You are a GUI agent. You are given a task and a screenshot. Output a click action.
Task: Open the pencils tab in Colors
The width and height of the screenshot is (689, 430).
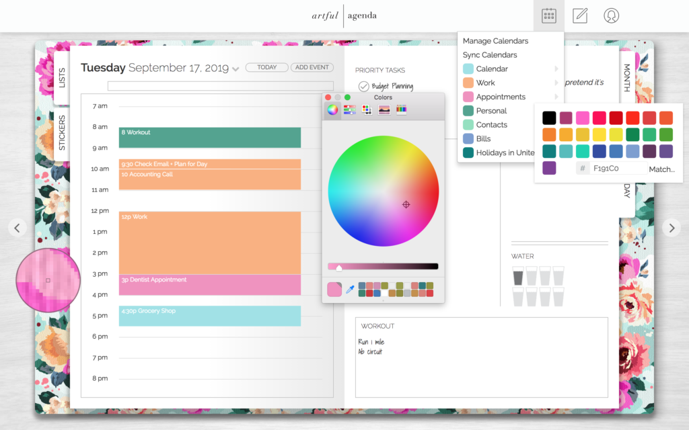(401, 110)
